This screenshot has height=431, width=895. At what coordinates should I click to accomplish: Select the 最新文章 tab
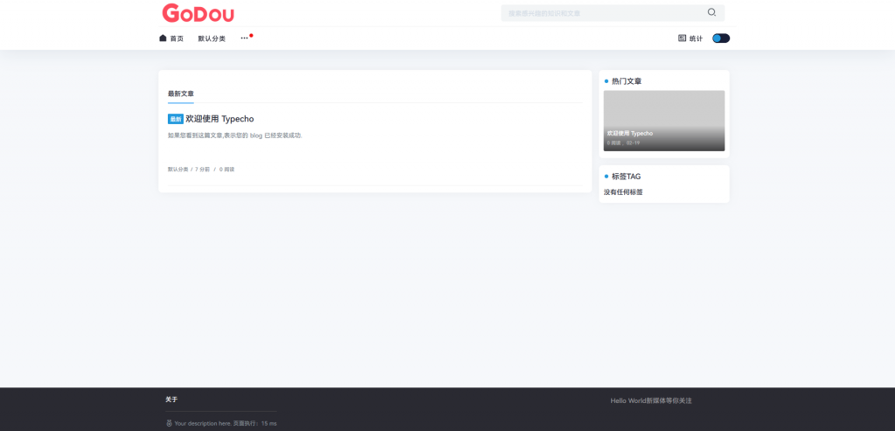coord(181,94)
